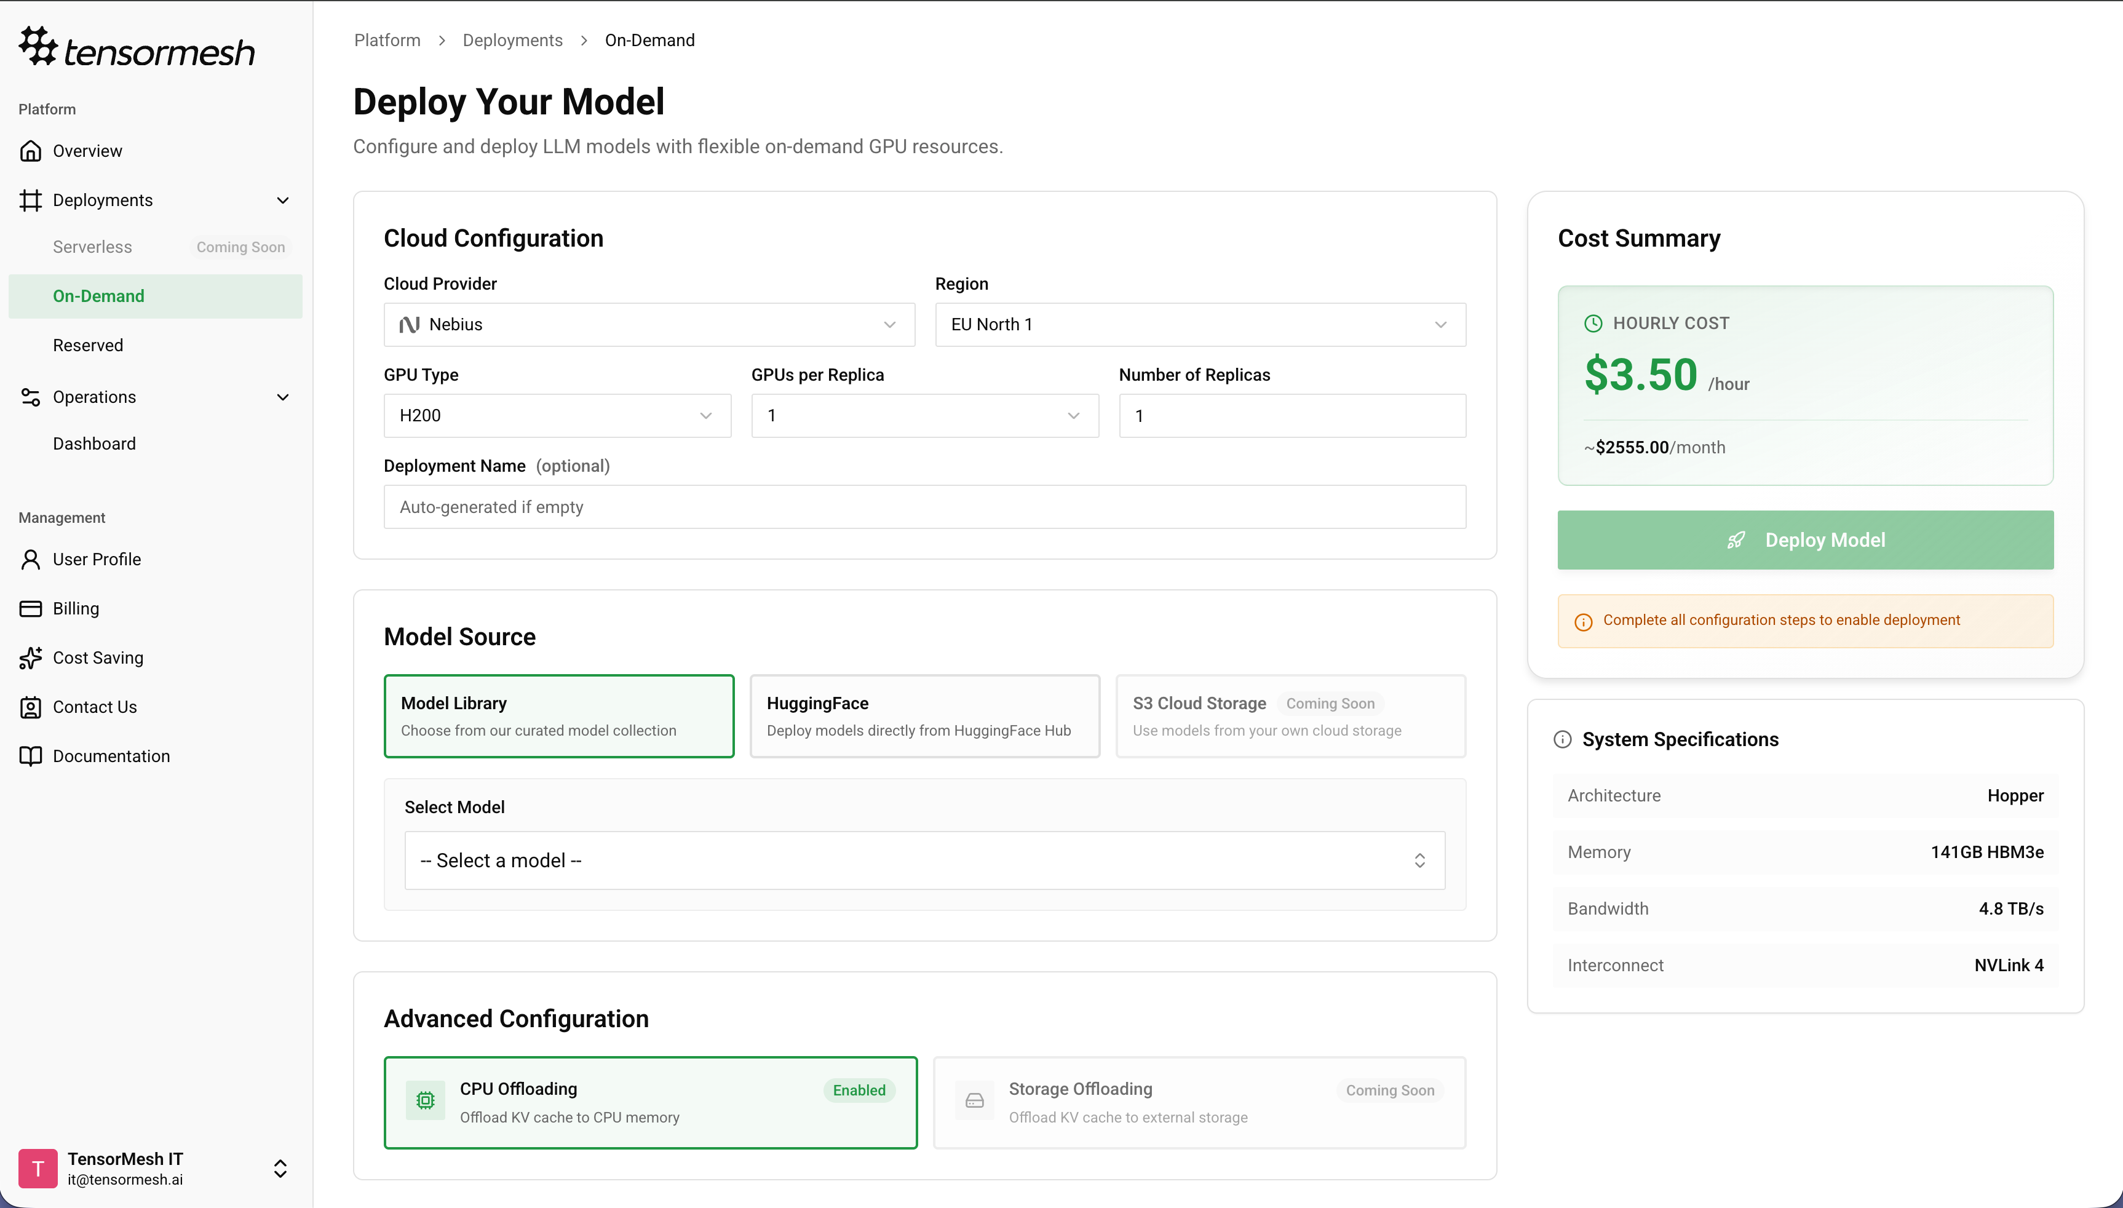Select the Cost Saving sidebar icon
This screenshot has height=1208, width=2123.
pos(30,657)
